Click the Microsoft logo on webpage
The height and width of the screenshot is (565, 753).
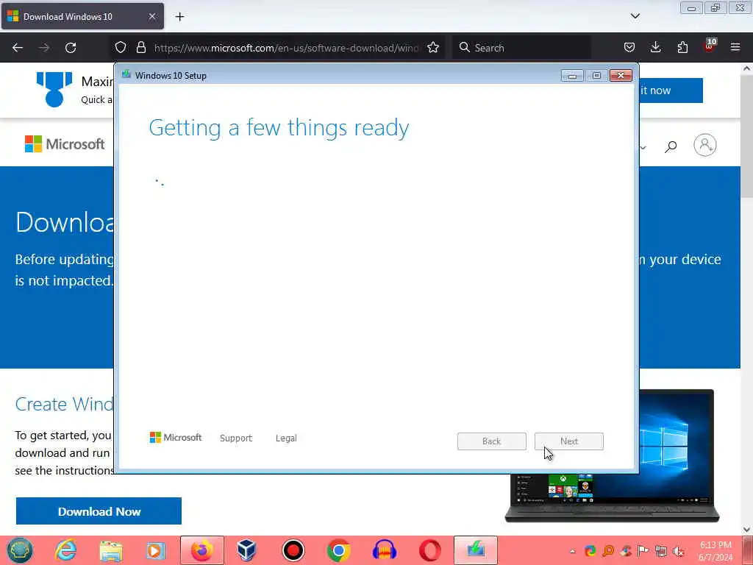(x=65, y=143)
